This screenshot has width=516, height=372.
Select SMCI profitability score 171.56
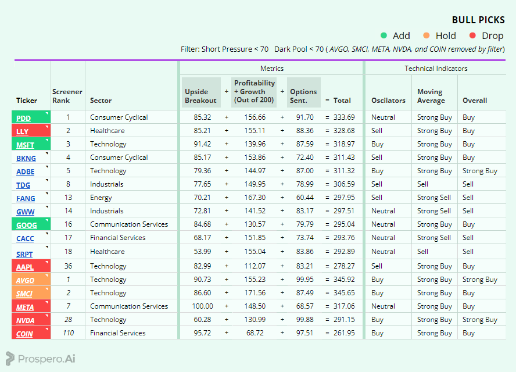pyautogui.click(x=255, y=293)
